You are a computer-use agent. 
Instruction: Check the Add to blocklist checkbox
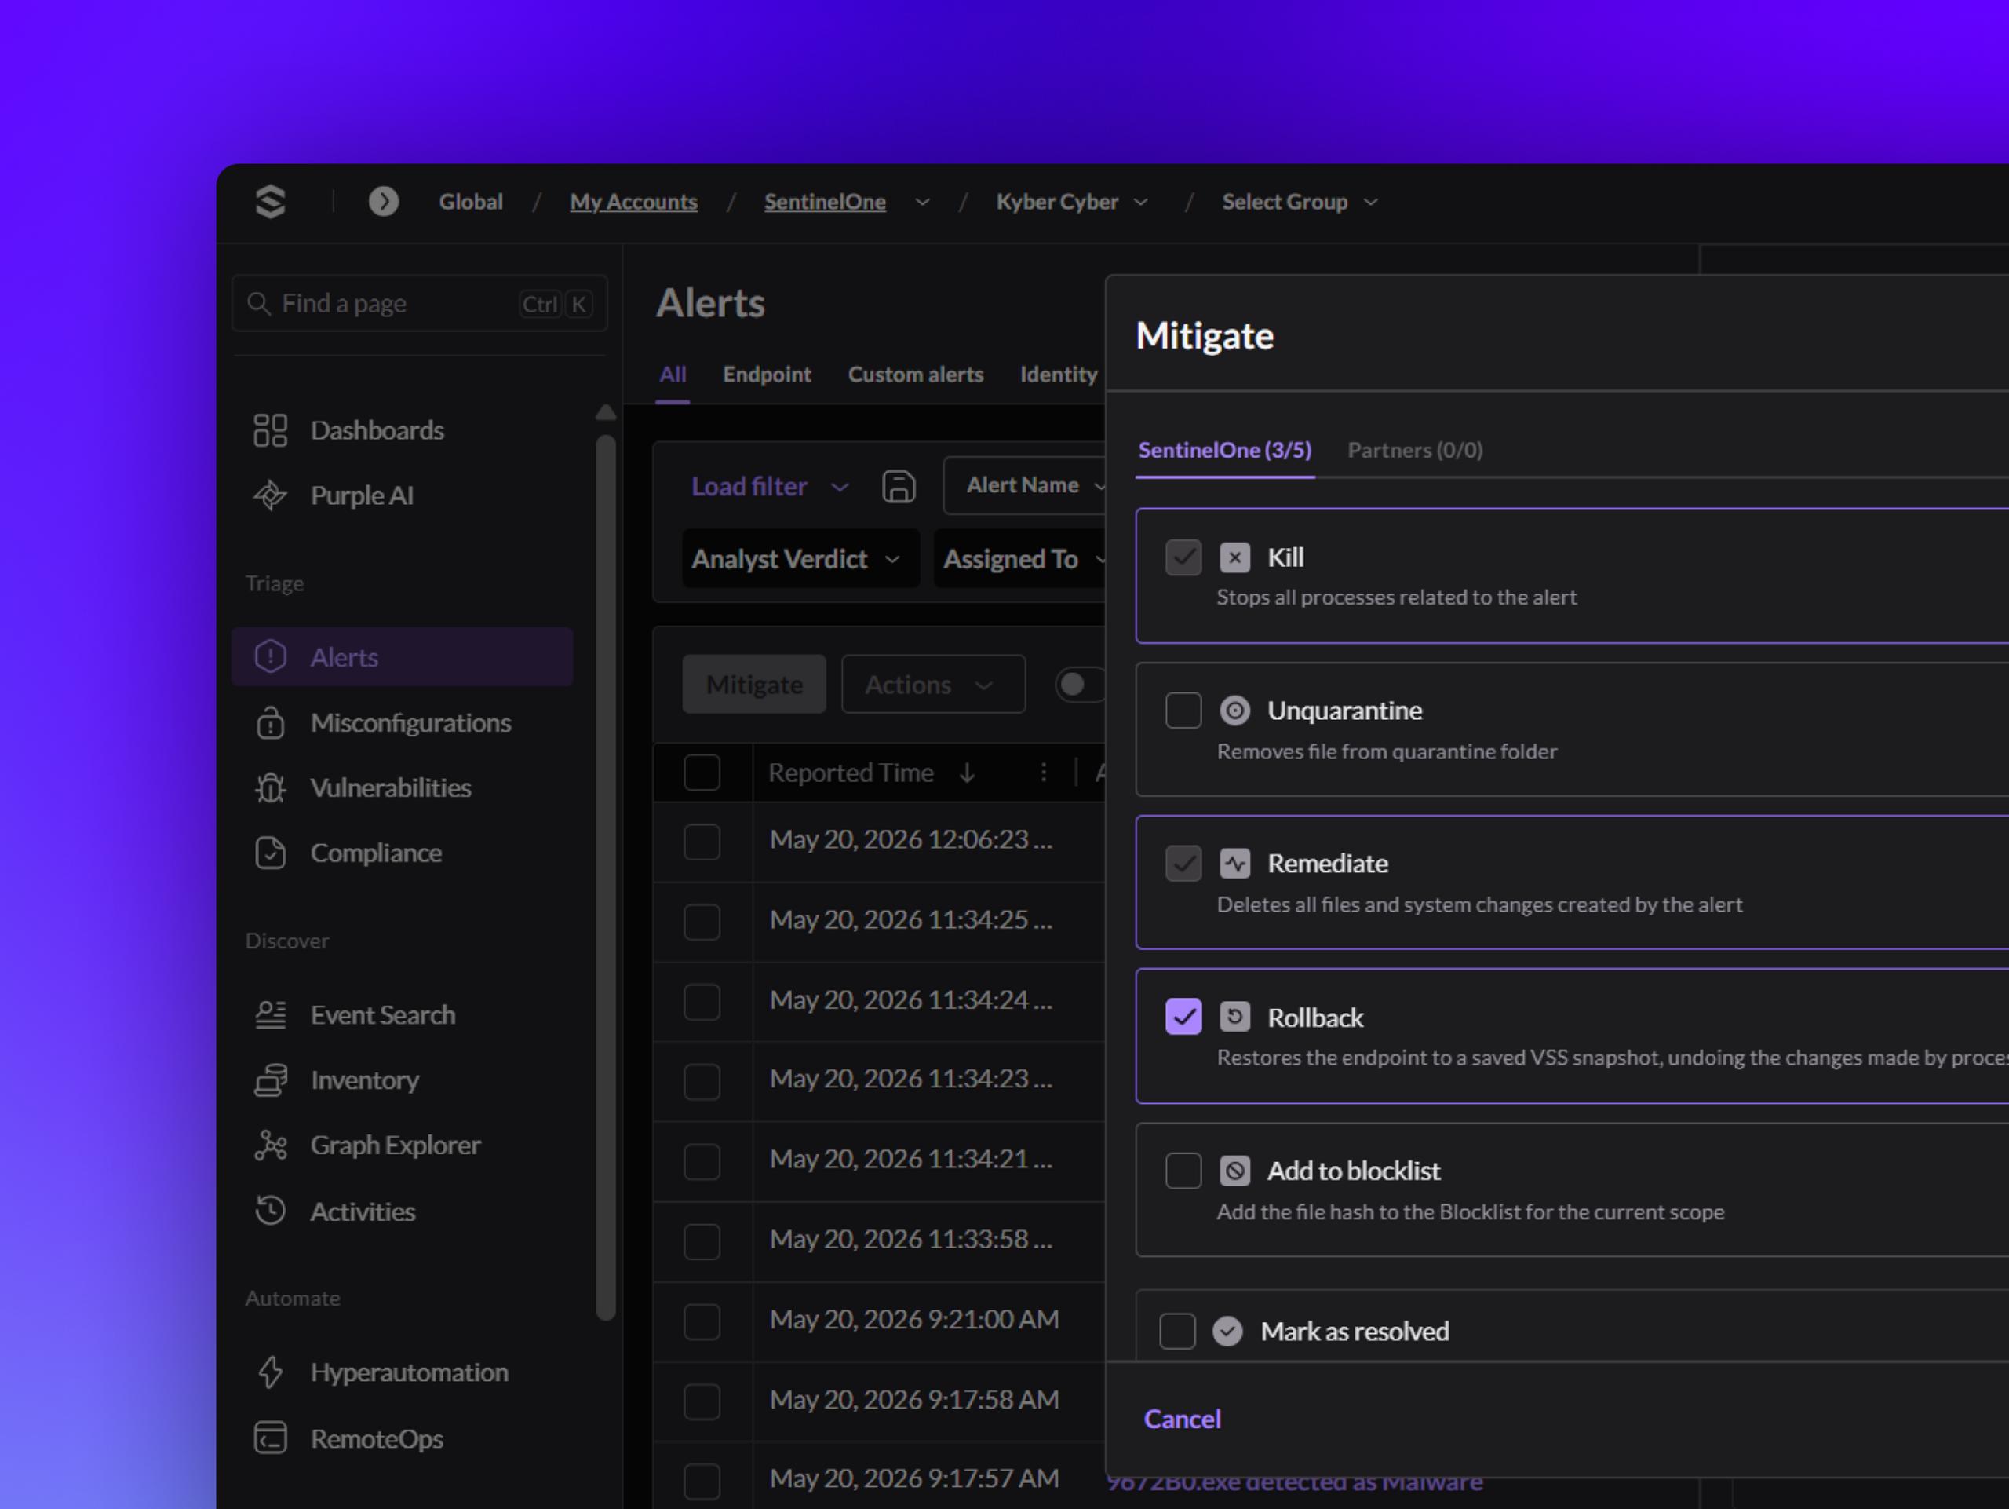1183,1170
